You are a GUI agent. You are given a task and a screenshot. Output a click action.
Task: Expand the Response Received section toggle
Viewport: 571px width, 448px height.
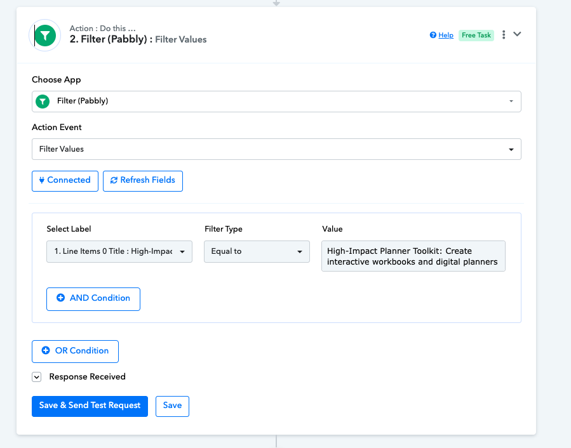[x=36, y=377]
